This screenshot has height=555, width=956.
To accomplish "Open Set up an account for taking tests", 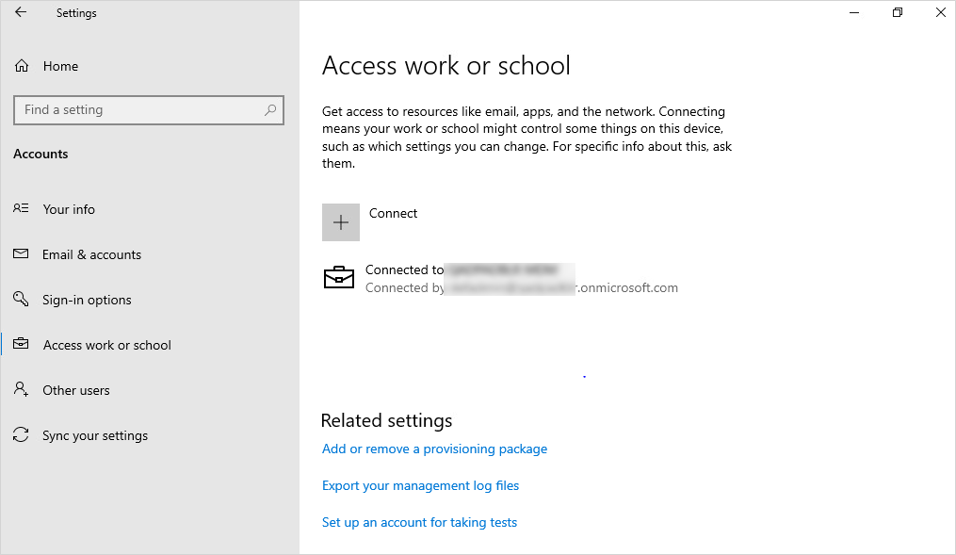I will pos(419,522).
